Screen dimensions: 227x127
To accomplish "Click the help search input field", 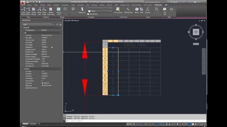I will click(155, 2).
